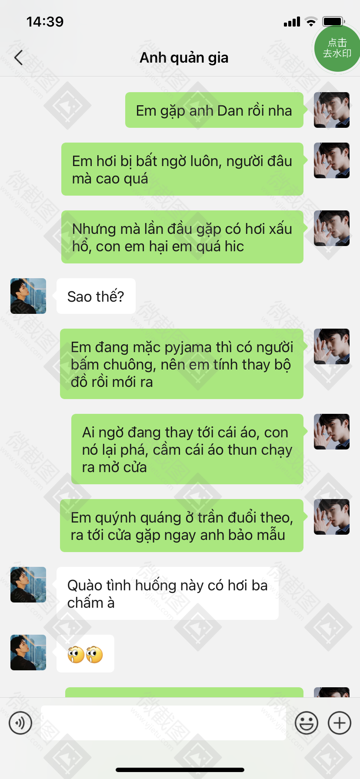The height and width of the screenshot is (779, 360).
Task: Tap contact avatar beside 'Quào tình huống' message
Action: pyautogui.click(x=28, y=585)
